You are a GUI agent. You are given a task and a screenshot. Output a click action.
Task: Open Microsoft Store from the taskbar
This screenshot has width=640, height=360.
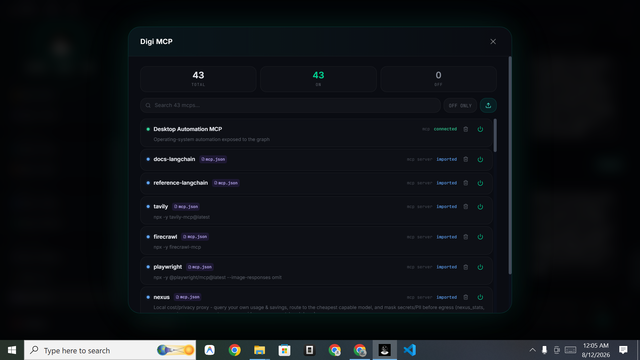point(285,350)
